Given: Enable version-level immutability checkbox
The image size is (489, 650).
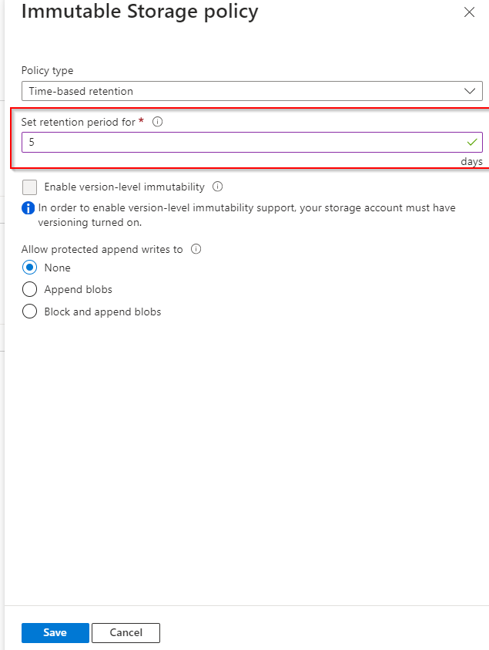Looking at the screenshot, I should click(x=30, y=187).
